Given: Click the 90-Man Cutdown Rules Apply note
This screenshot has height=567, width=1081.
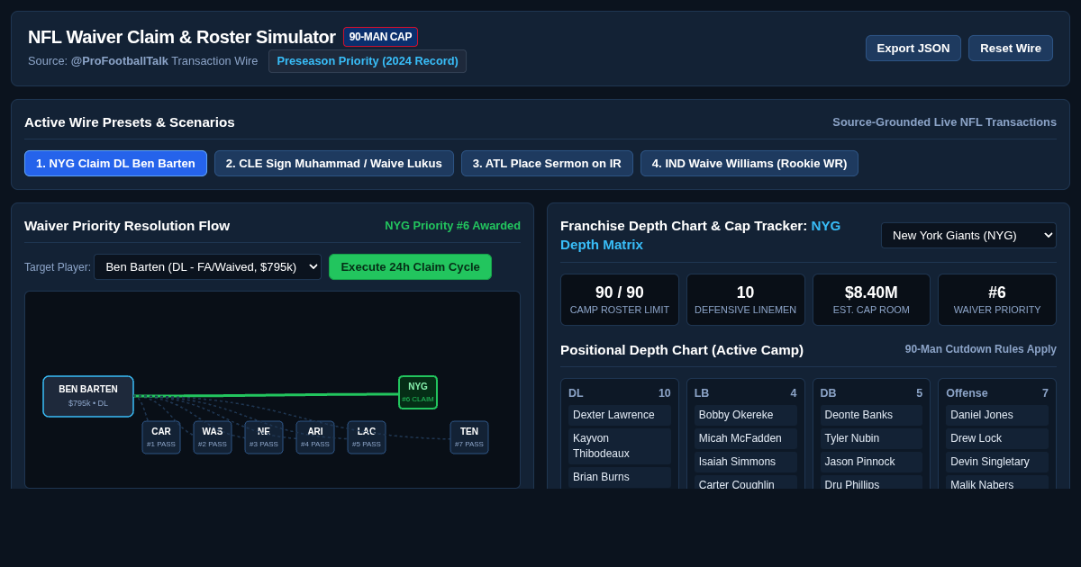Looking at the screenshot, I should coord(981,349).
